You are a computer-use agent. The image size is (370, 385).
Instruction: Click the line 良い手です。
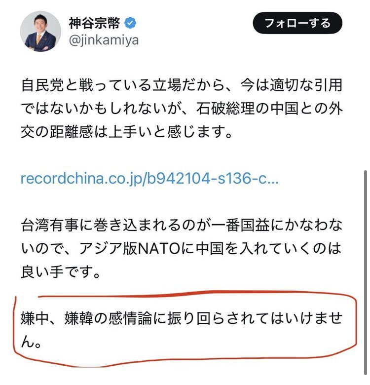point(60,272)
